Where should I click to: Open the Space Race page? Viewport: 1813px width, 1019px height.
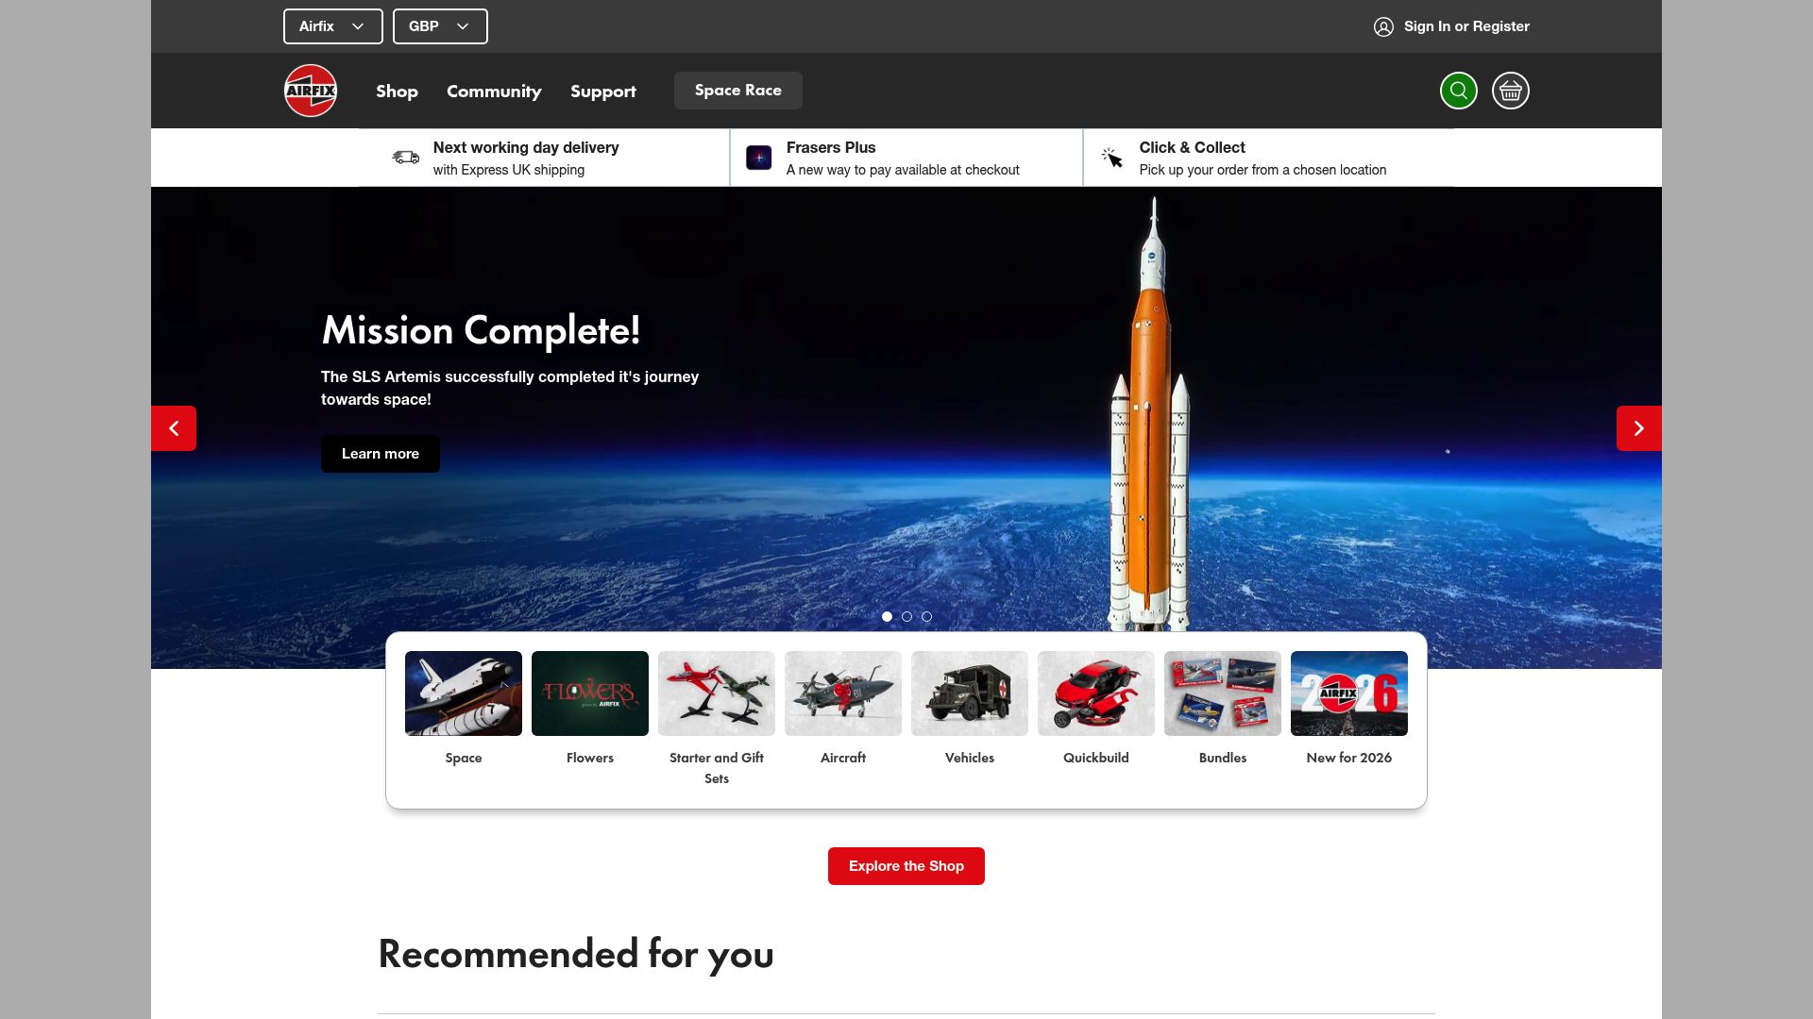tap(738, 91)
